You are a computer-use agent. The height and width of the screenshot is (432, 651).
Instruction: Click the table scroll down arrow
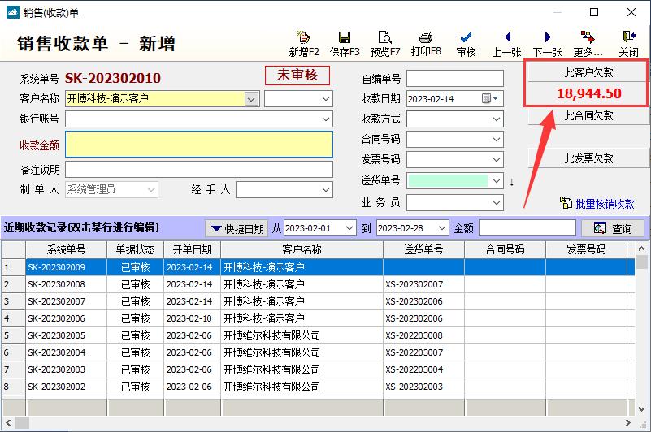(641, 408)
